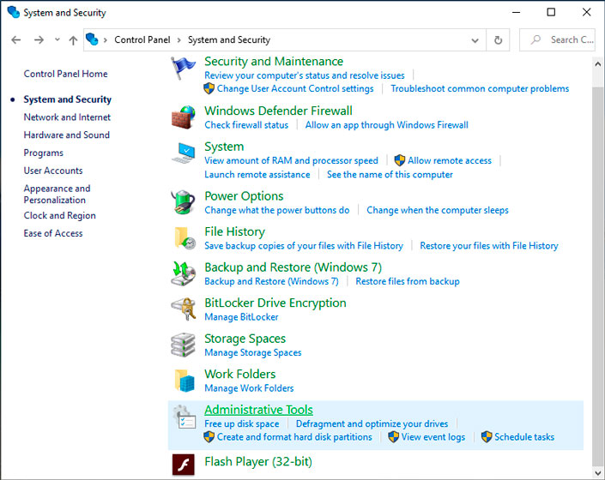Click the scrollbar down arrow
Image resolution: width=605 pixels, height=480 pixels.
click(597, 472)
